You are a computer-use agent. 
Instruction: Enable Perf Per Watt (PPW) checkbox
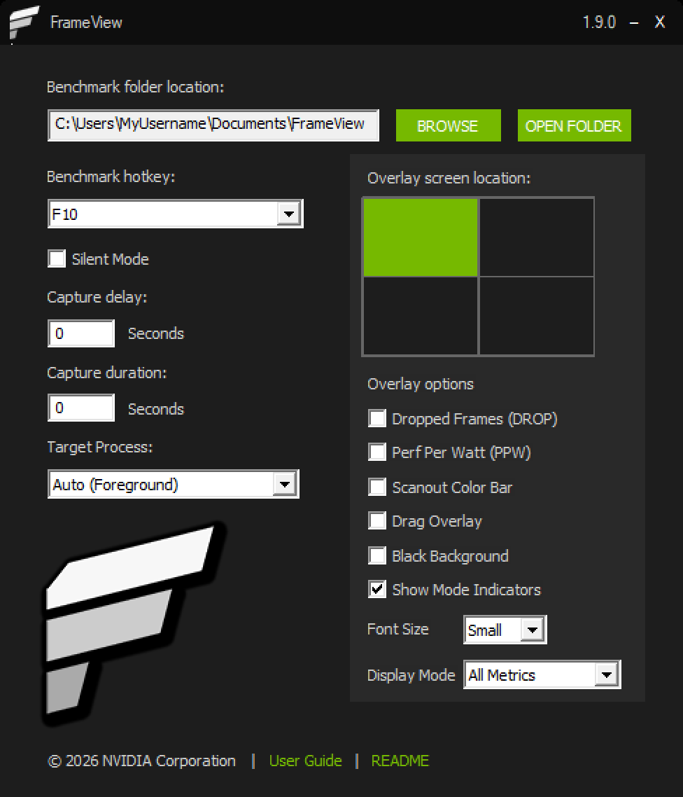(x=377, y=452)
